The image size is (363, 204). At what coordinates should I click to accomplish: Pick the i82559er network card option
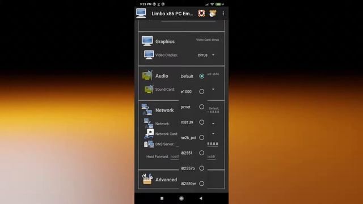193,184
